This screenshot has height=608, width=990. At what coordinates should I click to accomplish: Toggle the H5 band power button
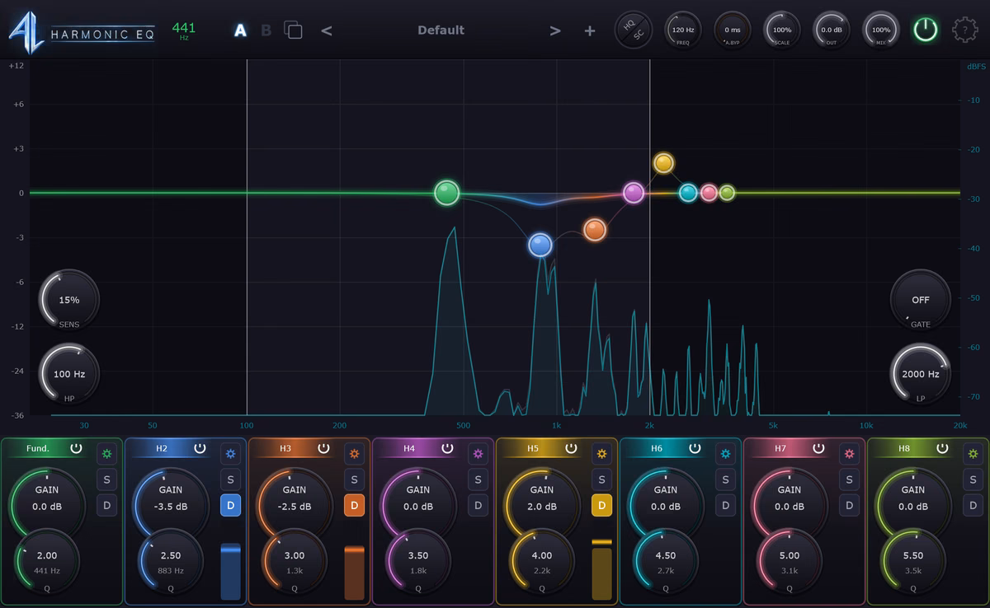pos(571,448)
